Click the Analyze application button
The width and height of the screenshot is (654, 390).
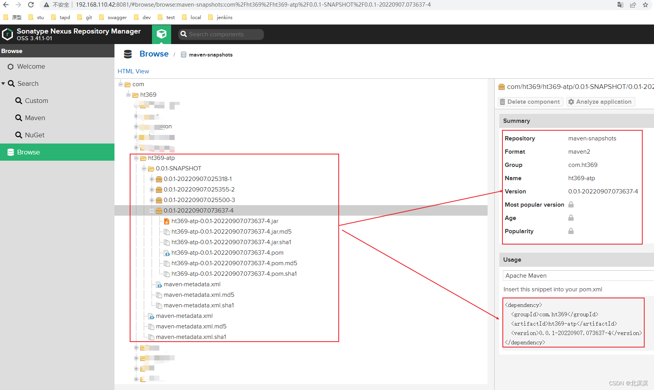600,102
